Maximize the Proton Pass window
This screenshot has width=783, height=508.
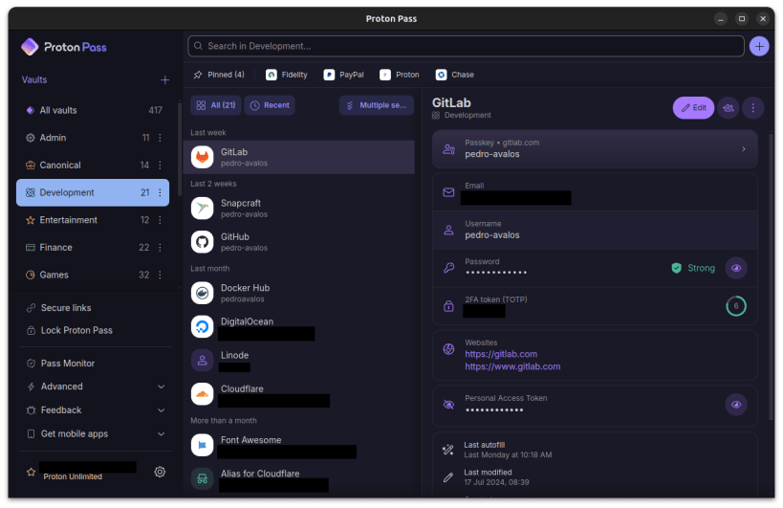[742, 18]
